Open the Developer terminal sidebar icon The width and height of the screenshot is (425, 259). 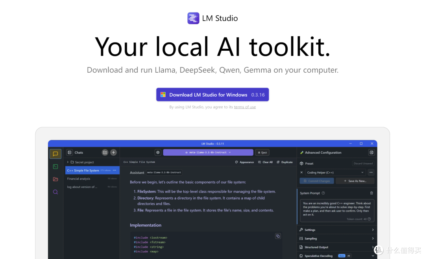coord(55,166)
